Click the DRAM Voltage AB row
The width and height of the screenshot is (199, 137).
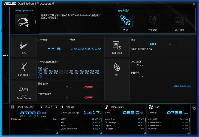pyautogui.click(x=81, y=129)
